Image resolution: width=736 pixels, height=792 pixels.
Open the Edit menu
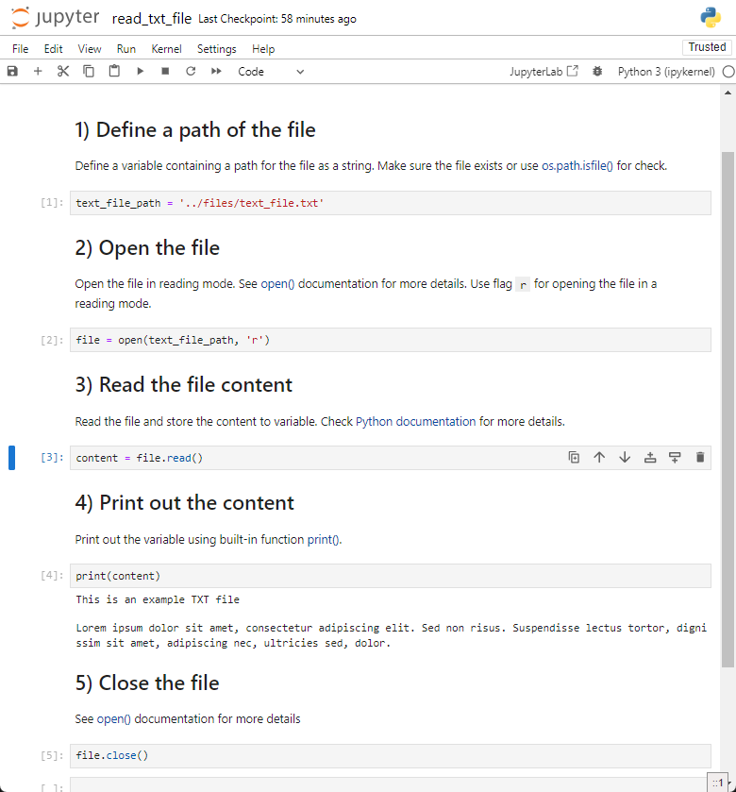tap(53, 49)
